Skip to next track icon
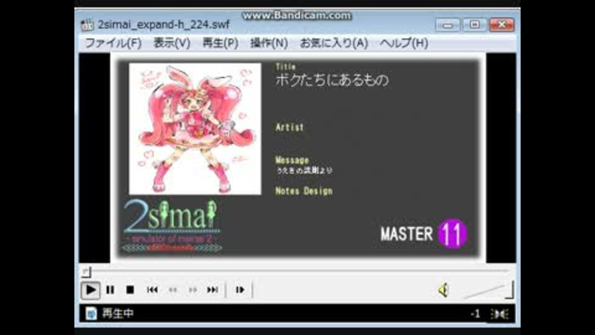Viewport: 595px width, 335px height. coord(213,290)
